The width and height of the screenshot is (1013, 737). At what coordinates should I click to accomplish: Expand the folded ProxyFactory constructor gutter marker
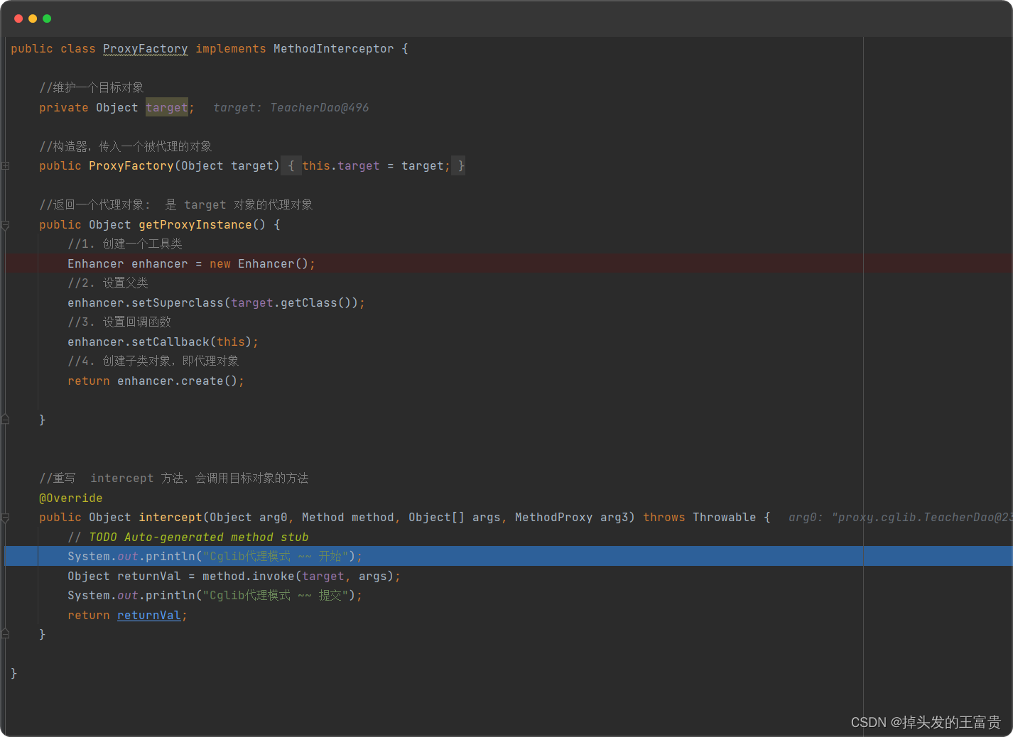[x=5, y=166]
